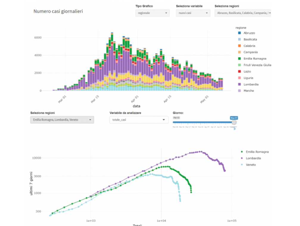
Task: Click the Giorno slider handle
Action: (x=234, y=122)
